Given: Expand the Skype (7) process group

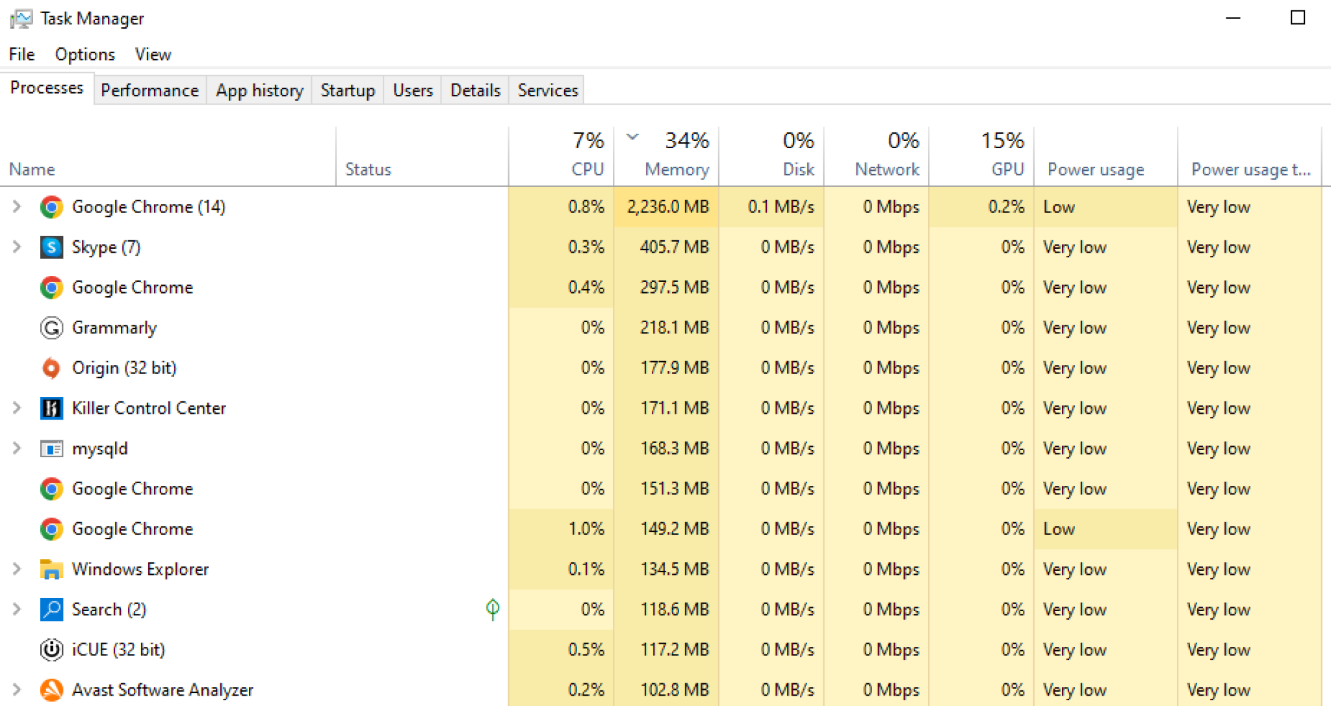Looking at the screenshot, I should coord(17,247).
